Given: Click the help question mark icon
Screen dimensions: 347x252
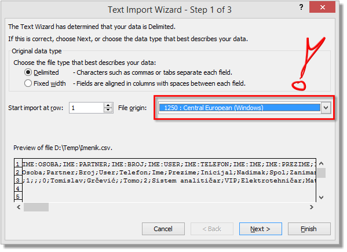Looking at the screenshot, I should tap(301, 8).
